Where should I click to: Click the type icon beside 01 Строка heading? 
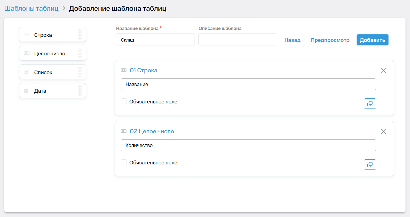[124, 70]
